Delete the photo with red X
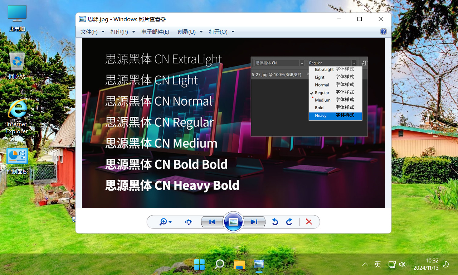458x275 pixels. tap(309, 222)
